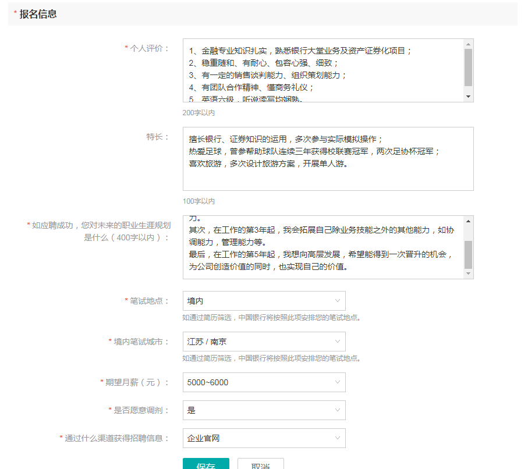Viewport: 528px width, 469px height.
Task: Click scroll-up arrow in career plan box
Action: click(468, 221)
